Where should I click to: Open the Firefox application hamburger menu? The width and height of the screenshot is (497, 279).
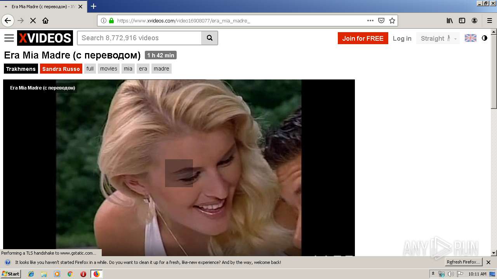coord(489,21)
